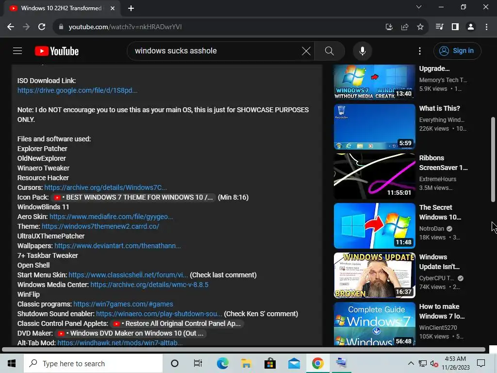Open The Secret Windows 10 video thumbnail

point(374,226)
